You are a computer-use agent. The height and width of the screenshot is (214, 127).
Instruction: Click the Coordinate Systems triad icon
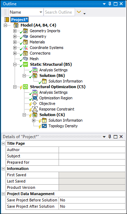pos(25,48)
